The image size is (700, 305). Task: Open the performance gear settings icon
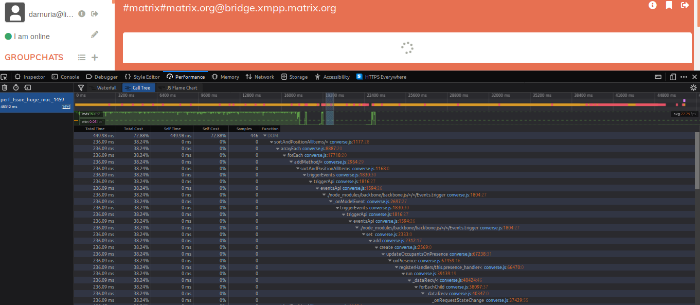click(x=693, y=87)
